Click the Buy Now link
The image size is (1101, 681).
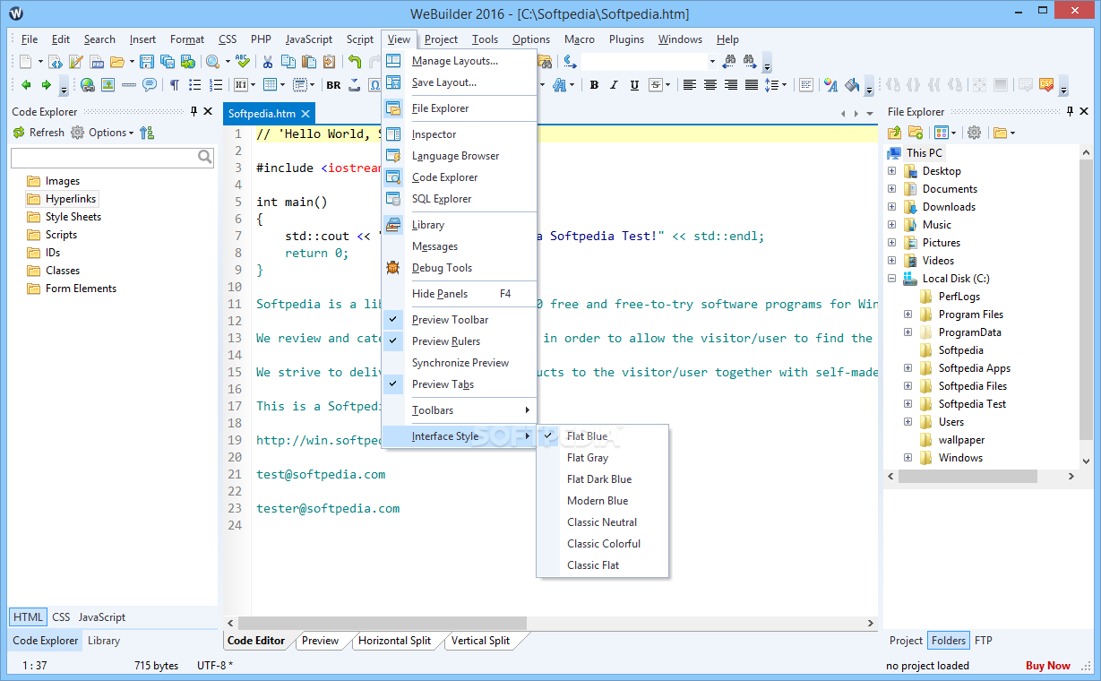(x=1048, y=666)
